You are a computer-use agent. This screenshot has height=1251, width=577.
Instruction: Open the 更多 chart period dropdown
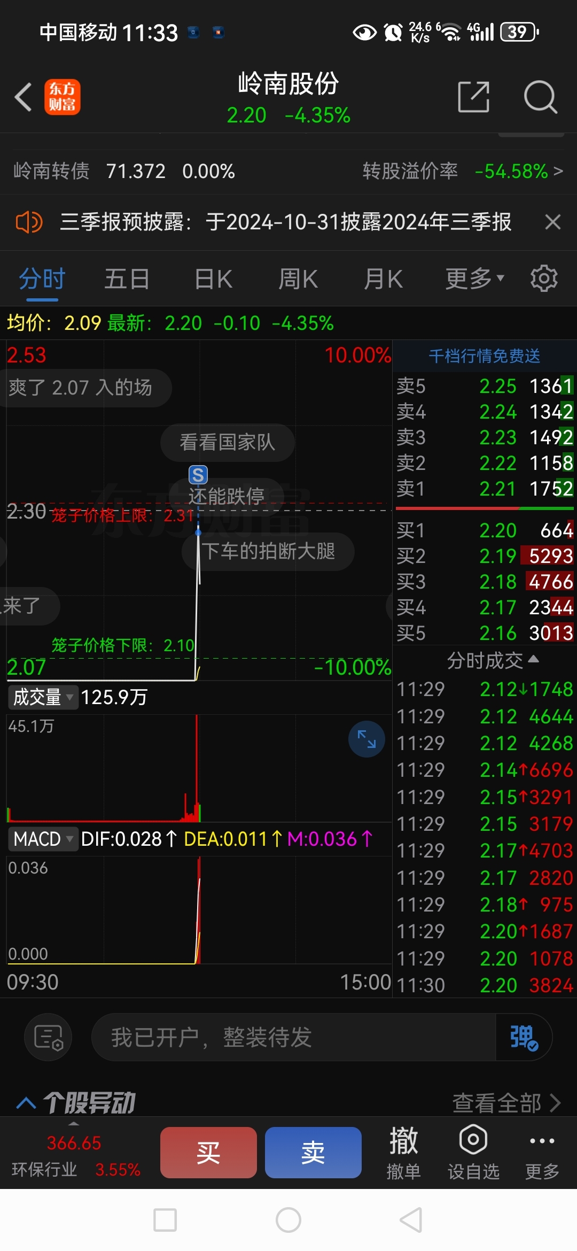[474, 279]
